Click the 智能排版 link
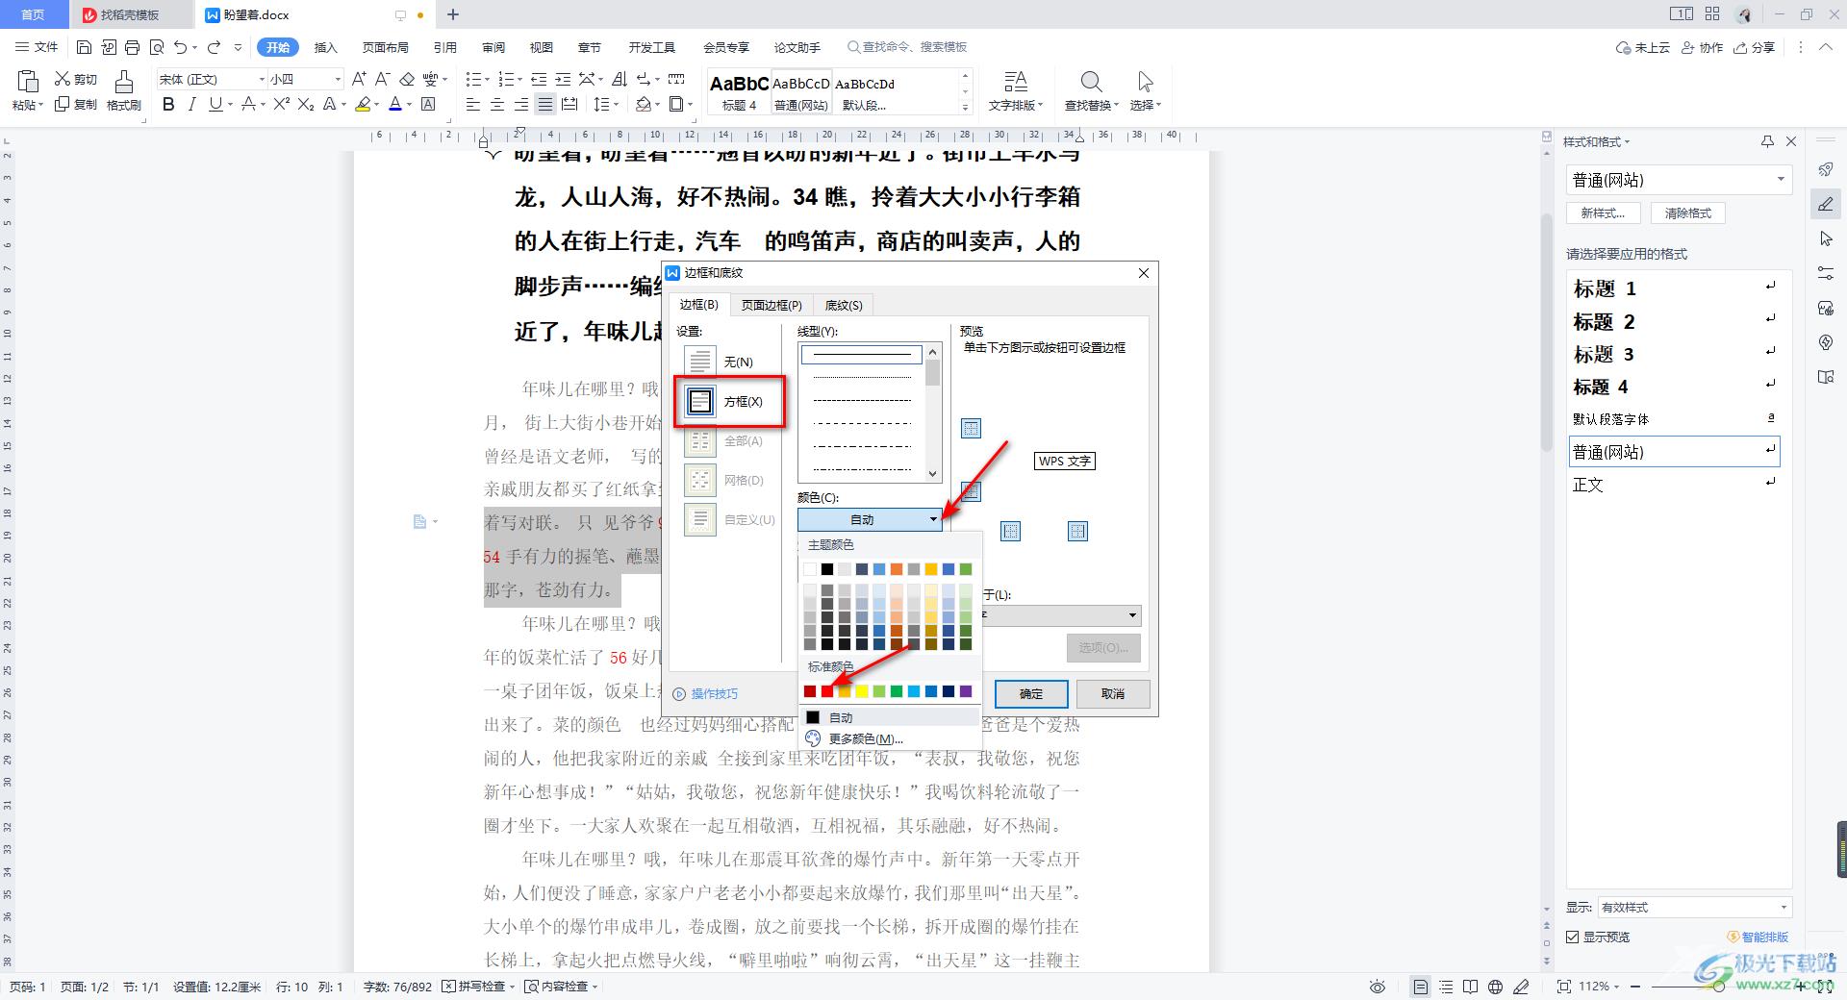 pyautogui.click(x=1758, y=937)
